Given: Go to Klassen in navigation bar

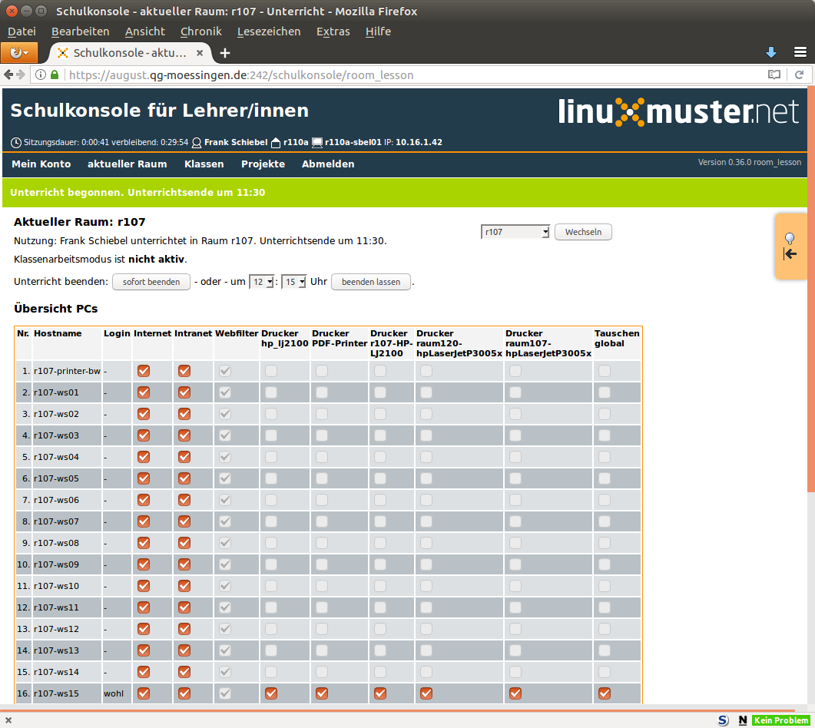Looking at the screenshot, I should point(204,164).
